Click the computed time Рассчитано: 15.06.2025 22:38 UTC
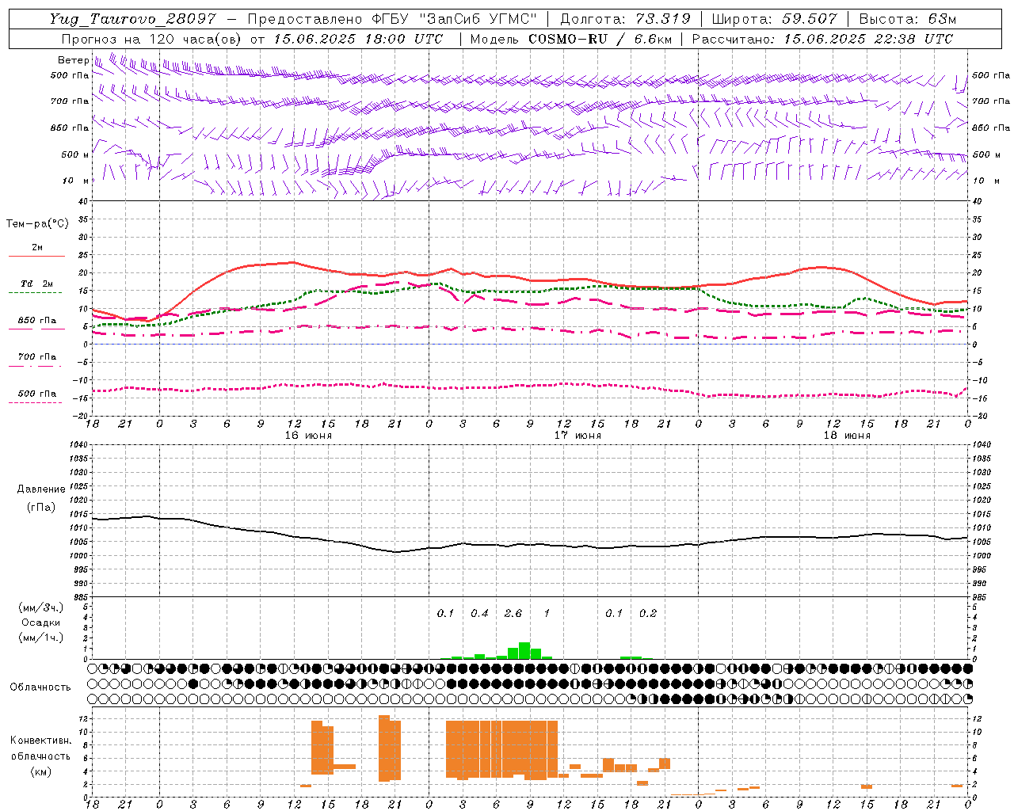 point(822,39)
